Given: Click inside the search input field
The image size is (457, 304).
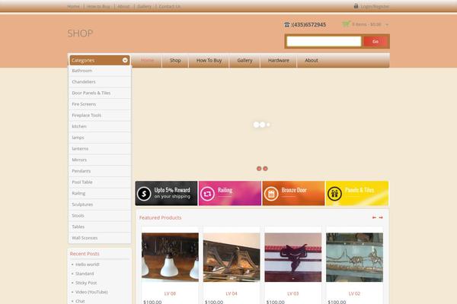Looking at the screenshot, I should 324,42.
